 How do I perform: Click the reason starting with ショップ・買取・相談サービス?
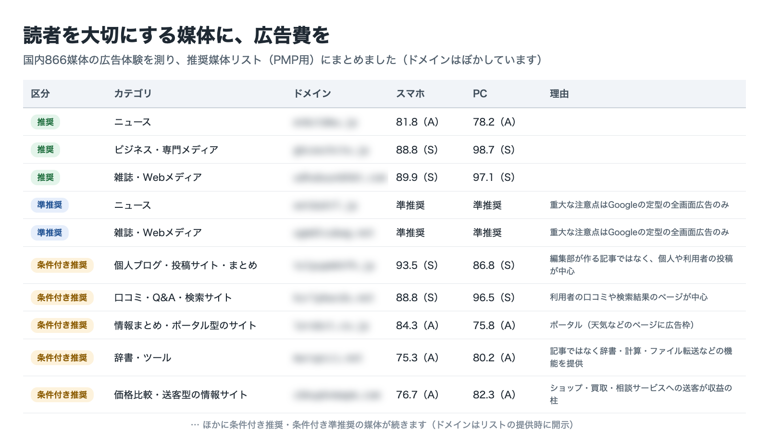(x=641, y=395)
